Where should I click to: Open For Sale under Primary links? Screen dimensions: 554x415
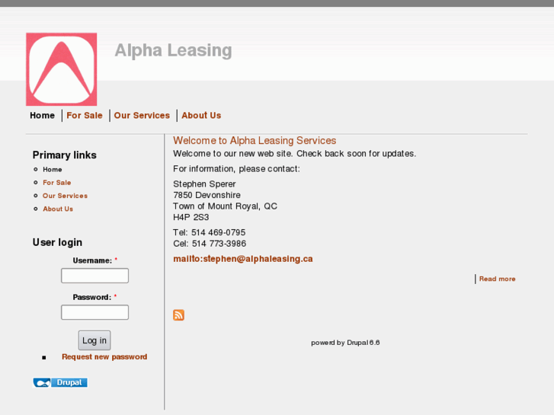coord(56,183)
